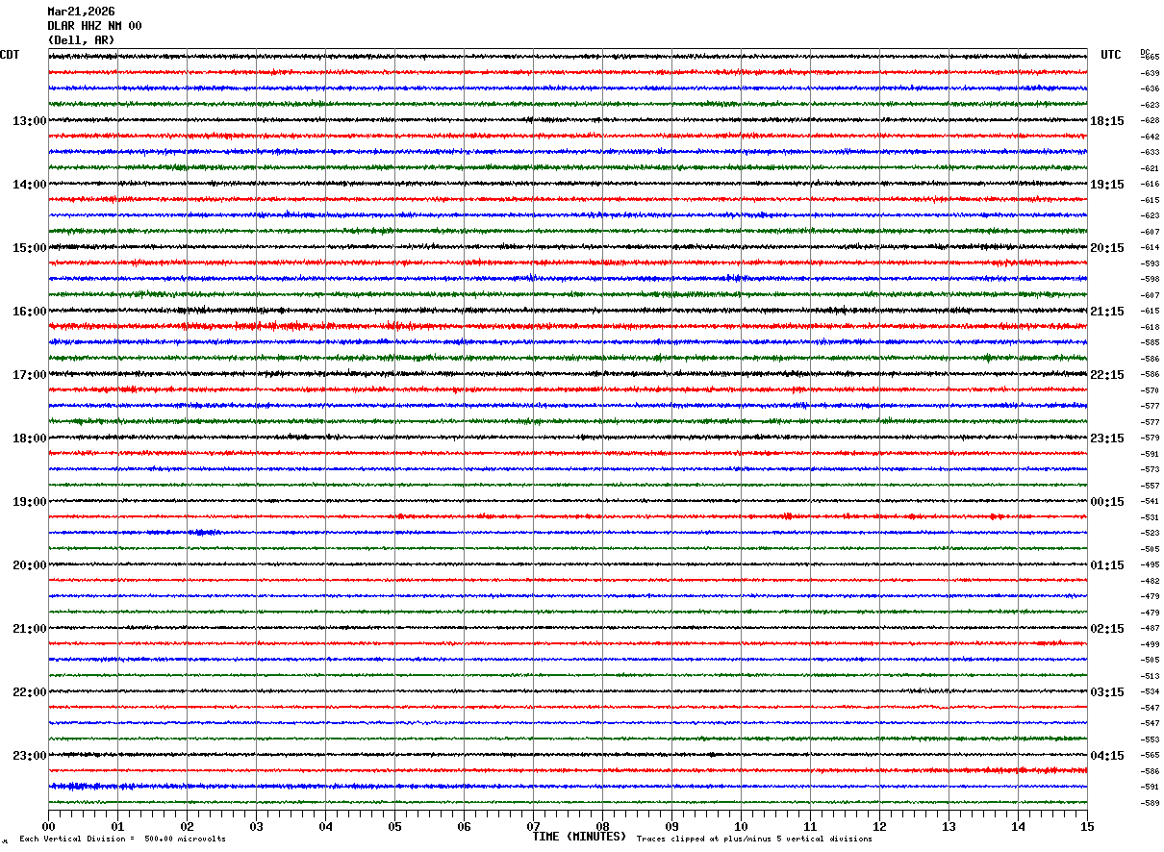Select the 13:00 CDT time label

(29, 121)
